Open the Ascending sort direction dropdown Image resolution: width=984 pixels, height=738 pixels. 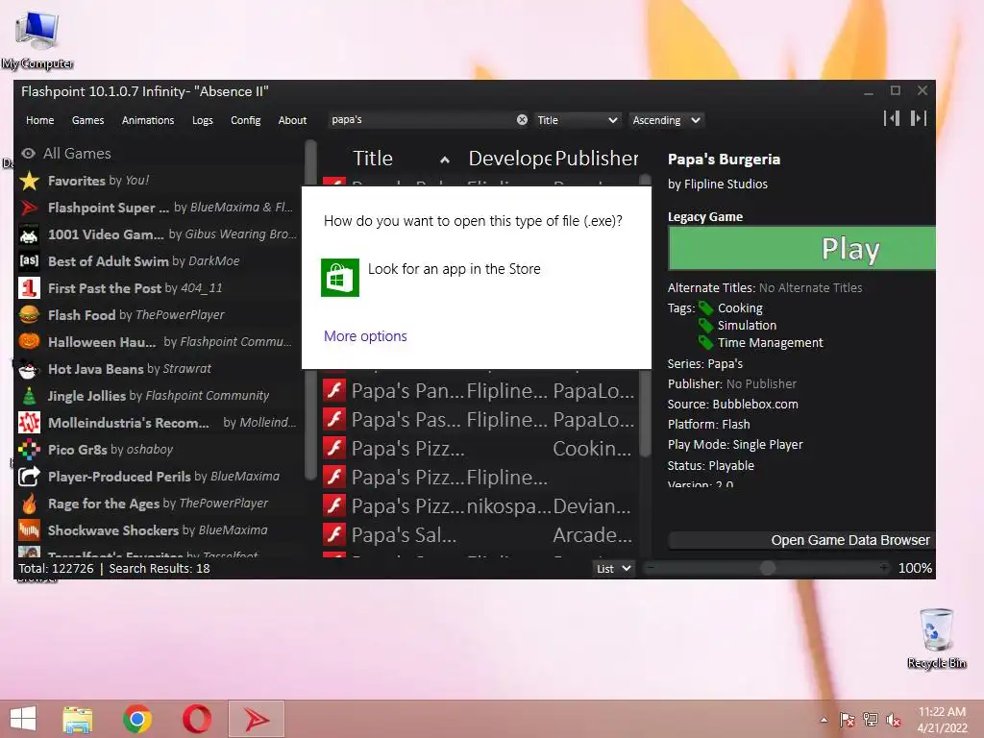[666, 120]
